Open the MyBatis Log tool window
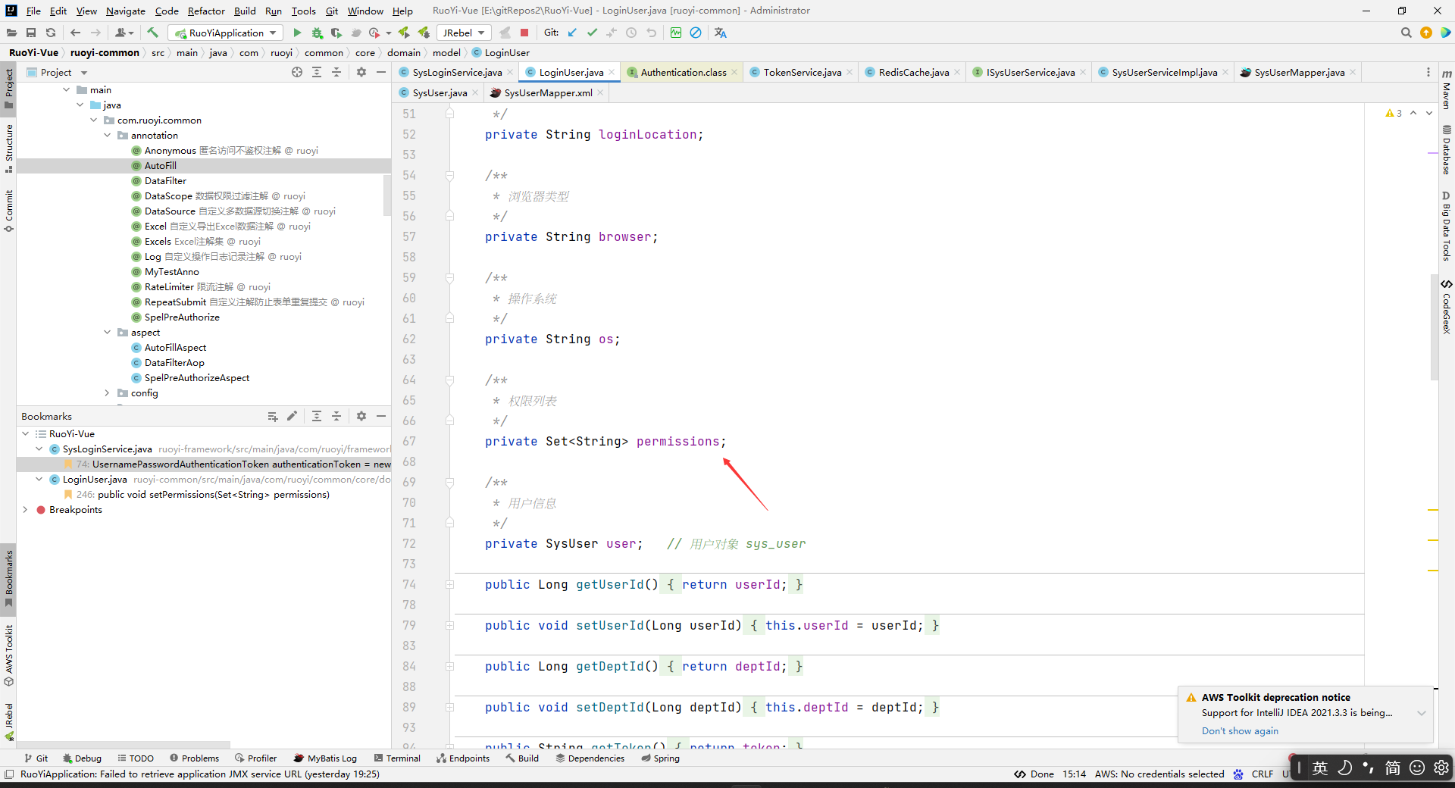1455x788 pixels. coord(325,758)
